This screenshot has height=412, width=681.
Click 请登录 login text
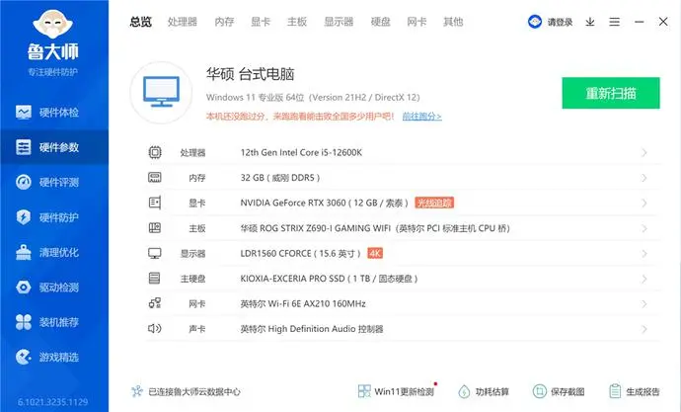click(560, 22)
